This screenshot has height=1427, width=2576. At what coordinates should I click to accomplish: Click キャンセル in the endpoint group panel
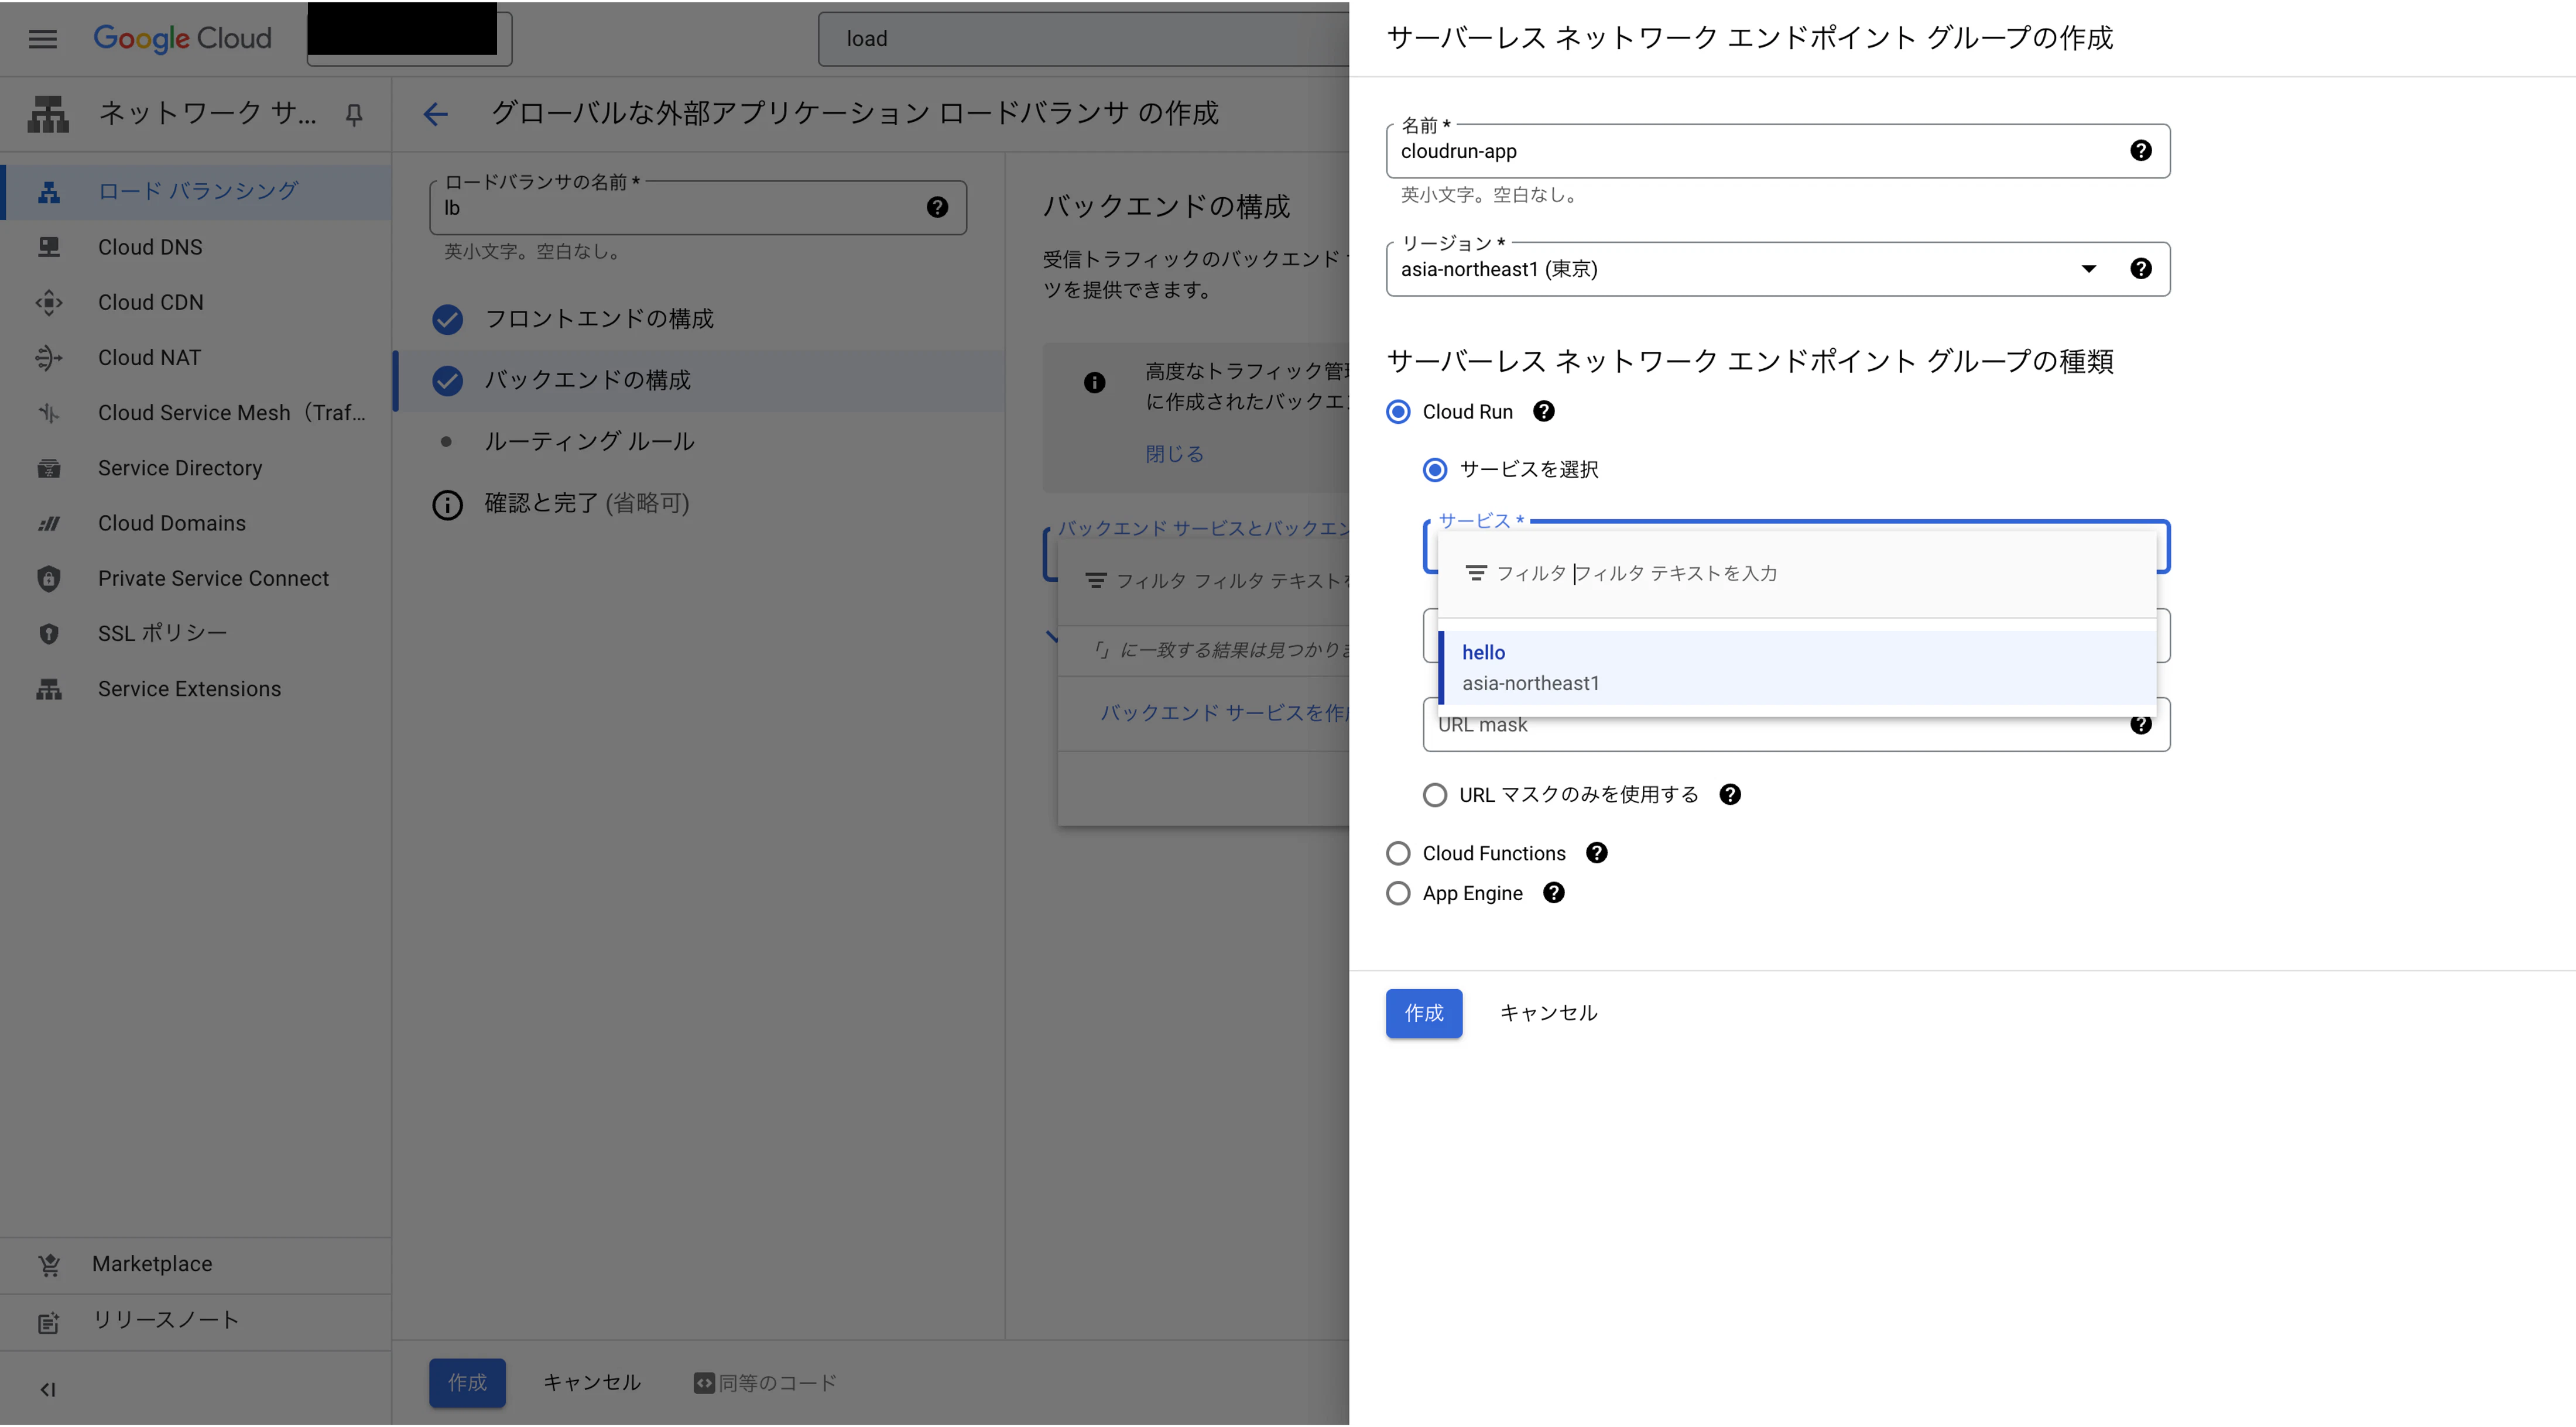[x=1548, y=1013]
